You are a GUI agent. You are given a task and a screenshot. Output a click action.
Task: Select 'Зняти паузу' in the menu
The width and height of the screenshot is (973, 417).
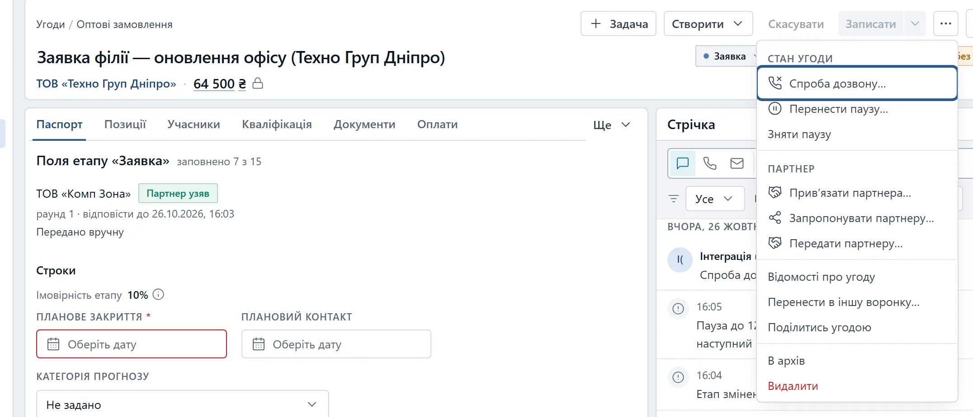tap(857, 134)
